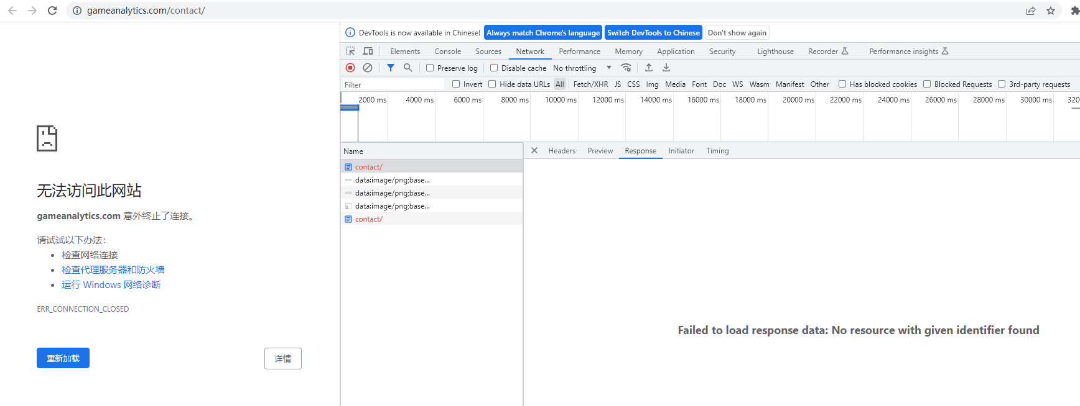Filter requests by Doc type
The width and height of the screenshot is (1080, 406).
click(x=719, y=84)
